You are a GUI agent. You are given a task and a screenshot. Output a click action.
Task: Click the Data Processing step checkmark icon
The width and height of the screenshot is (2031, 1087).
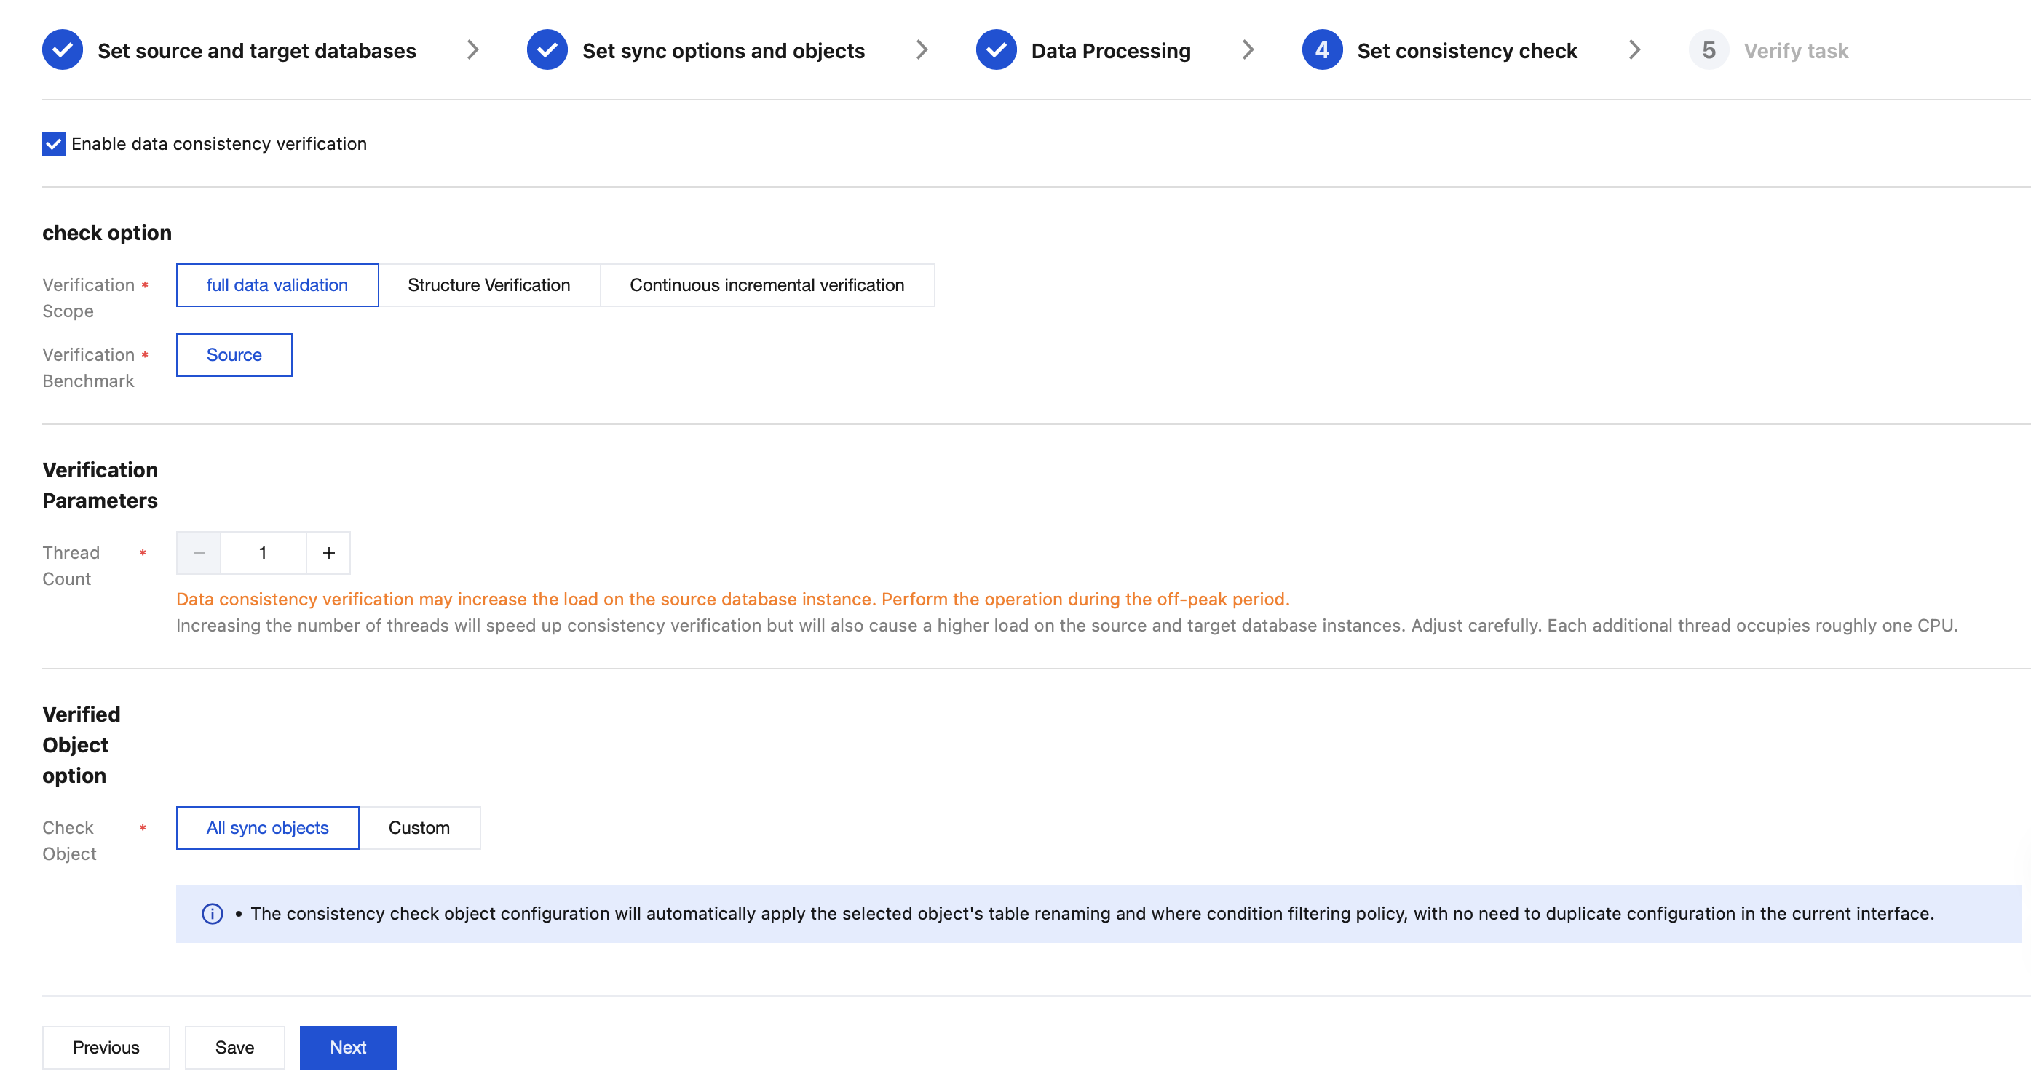[996, 50]
